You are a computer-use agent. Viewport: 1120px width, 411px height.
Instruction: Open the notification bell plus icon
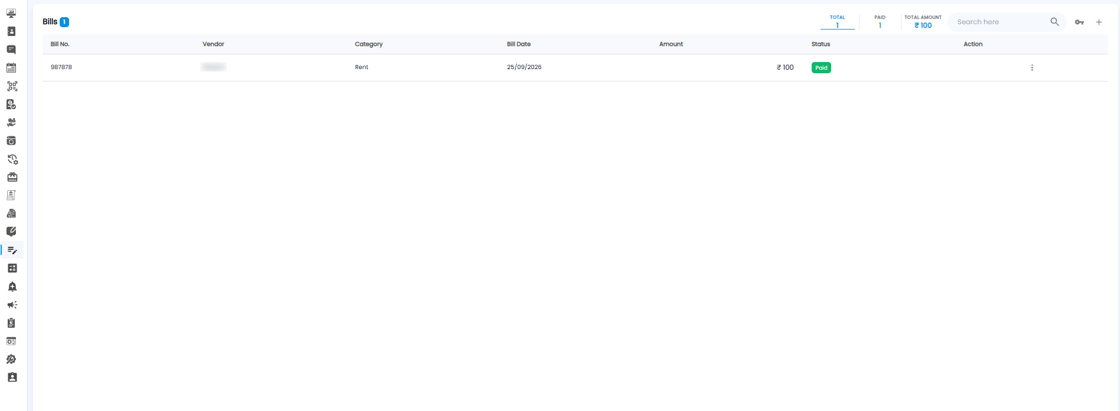[x=12, y=286]
